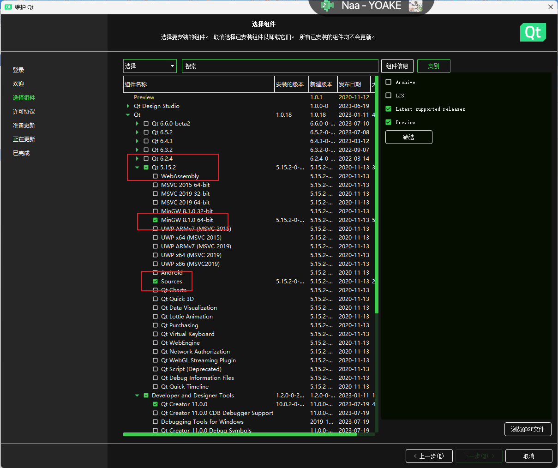Click the 浏览QBSP文件 button
The width and height of the screenshot is (558, 468).
[528, 429]
